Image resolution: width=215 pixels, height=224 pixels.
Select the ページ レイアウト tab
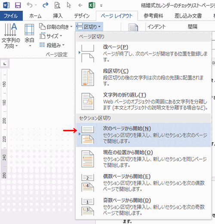point(117,16)
